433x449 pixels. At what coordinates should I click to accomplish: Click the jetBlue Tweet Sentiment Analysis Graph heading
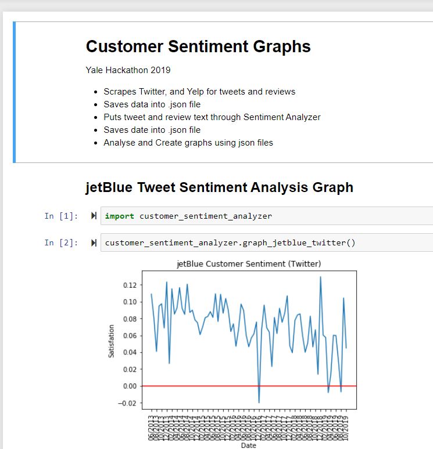pos(220,187)
